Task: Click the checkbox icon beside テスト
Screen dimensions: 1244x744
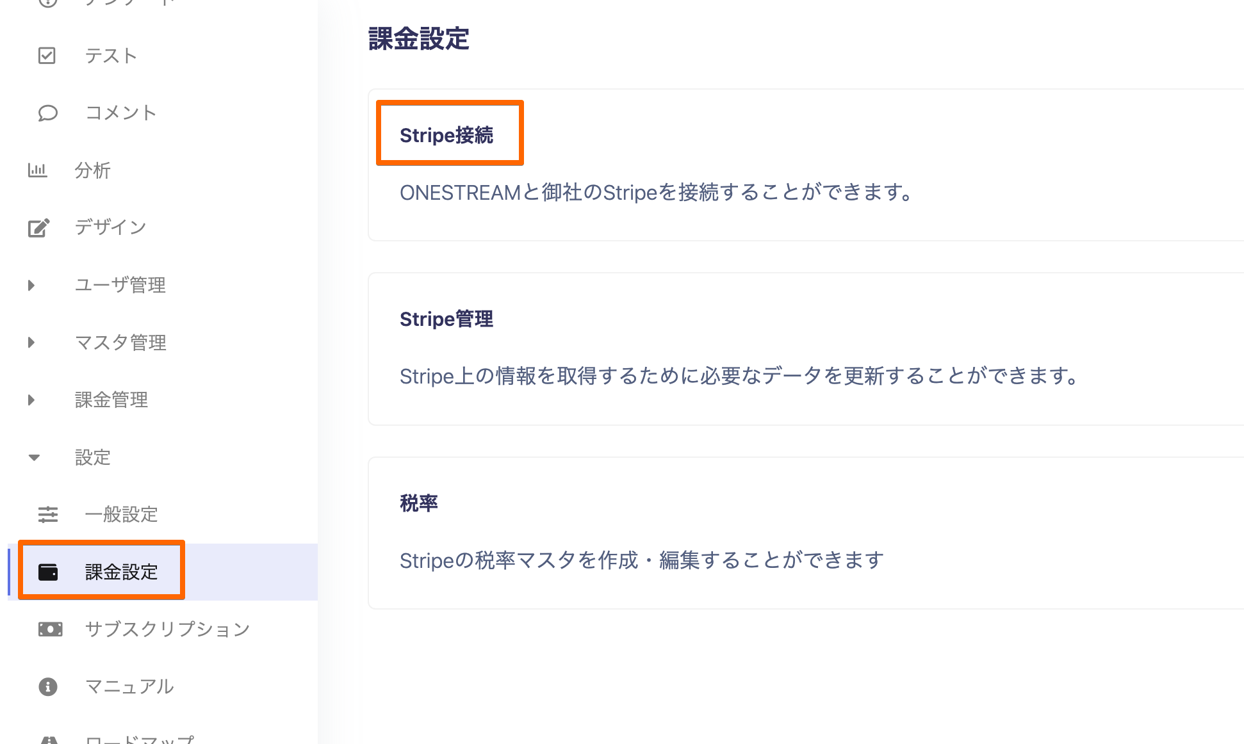Action: coord(47,56)
